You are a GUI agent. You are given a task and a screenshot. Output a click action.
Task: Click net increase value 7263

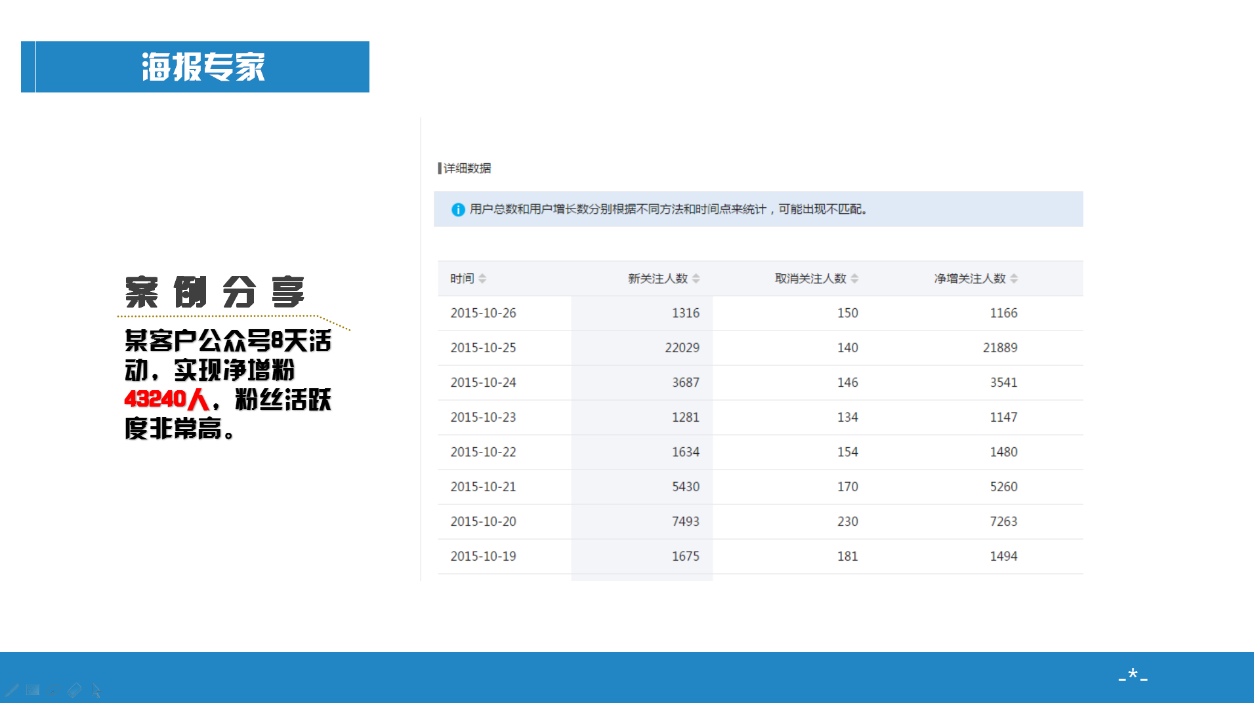1004,522
